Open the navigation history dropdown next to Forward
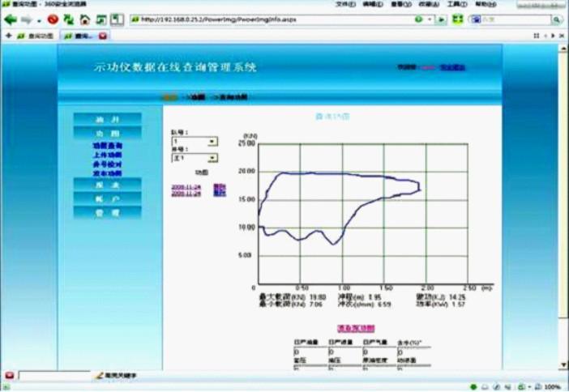The width and height of the screenshot is (569, 392). pos(39,21)
